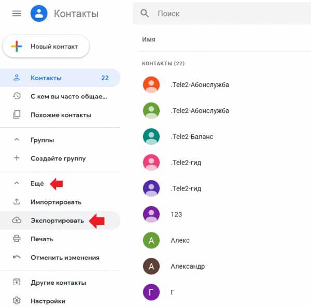Click the blue Contacts app logo
Screen dimensions: 311x307
(x=39, y=13)
